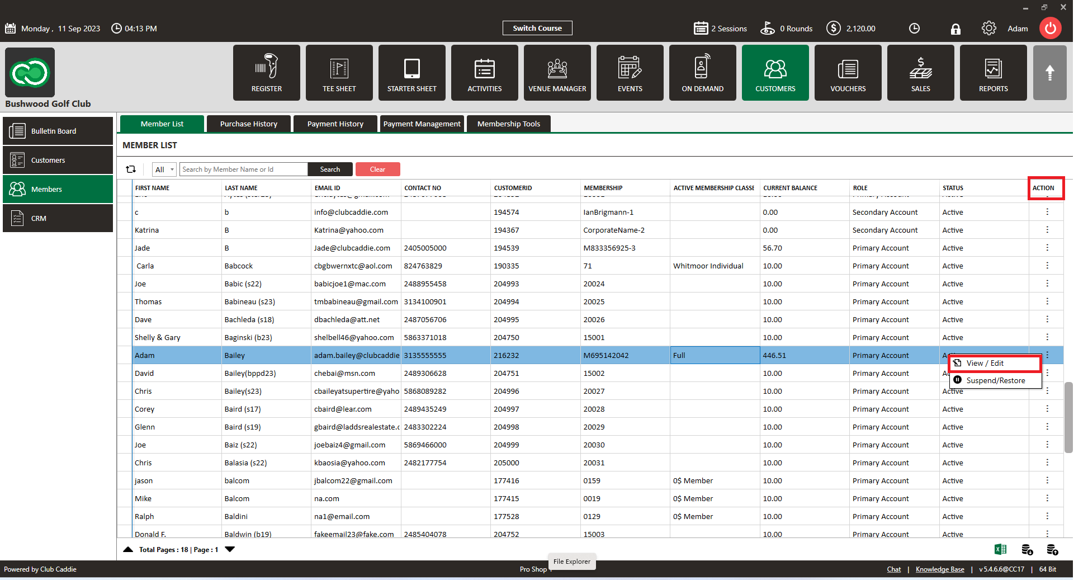Click the Bushwood Golf Club logo

point(30,73)
